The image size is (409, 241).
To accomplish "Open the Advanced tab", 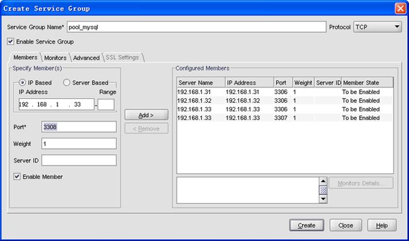I will 86,58.
